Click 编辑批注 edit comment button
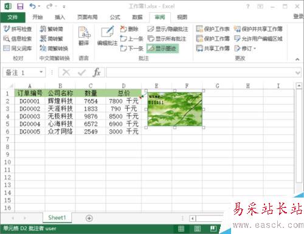Screen dimensions: 304x234 [107, 36]
